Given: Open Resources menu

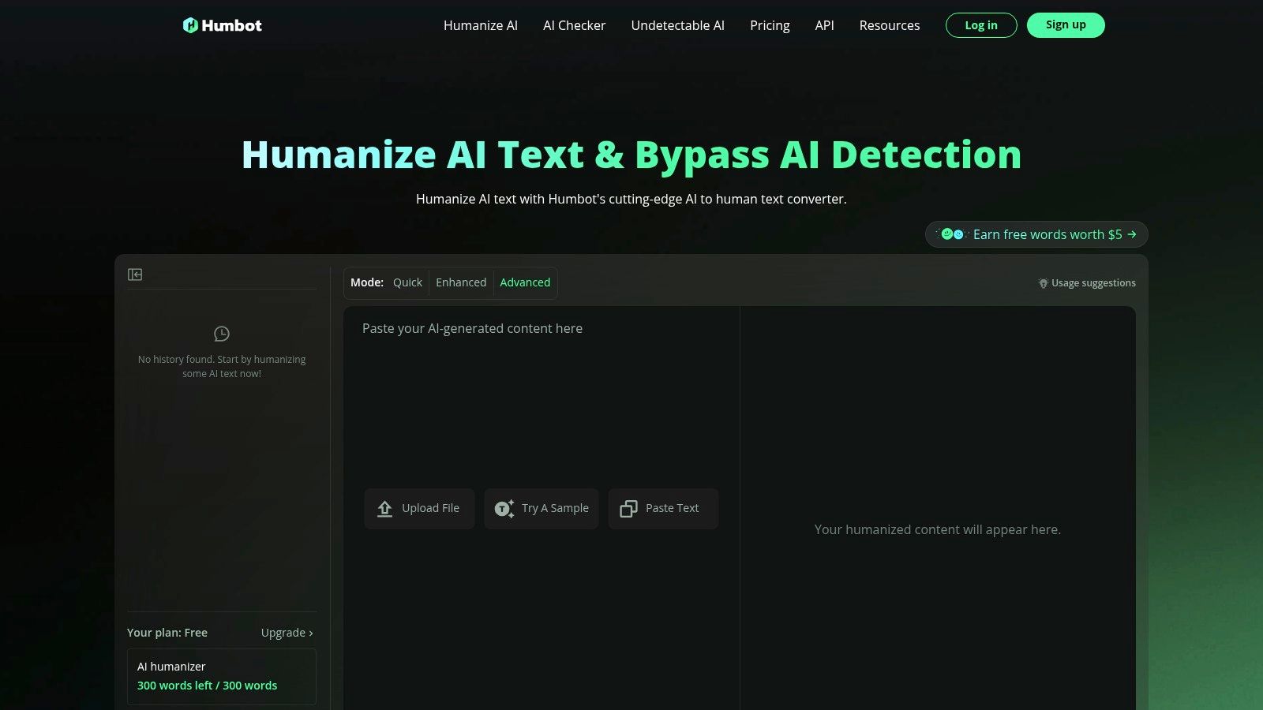Looking at the screenshot, I should click(890, 25).
